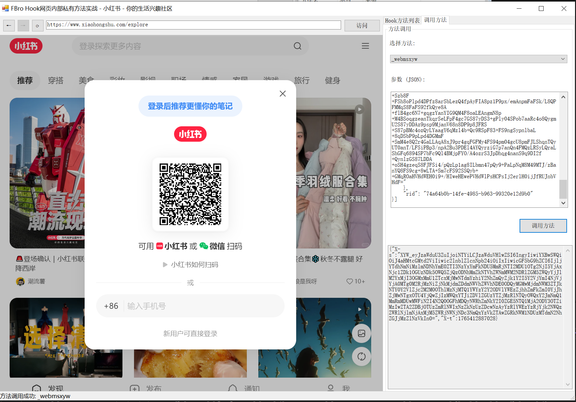Click the video play badge on jacket post
The width and height of the screenshot is (576, 402).
[360, 109]
